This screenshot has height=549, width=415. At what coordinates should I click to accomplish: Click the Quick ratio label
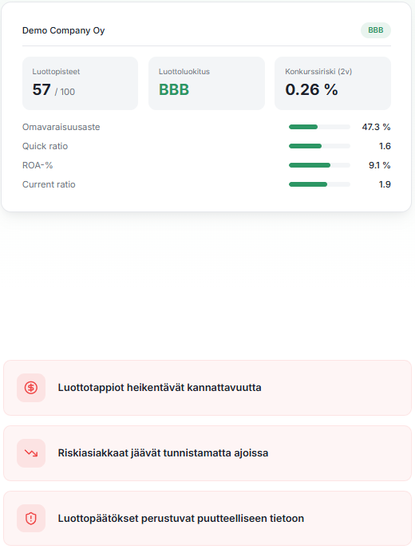coord(45,146)
